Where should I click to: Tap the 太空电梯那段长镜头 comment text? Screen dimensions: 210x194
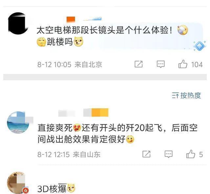pyautogui.click(x=104, y=30)
